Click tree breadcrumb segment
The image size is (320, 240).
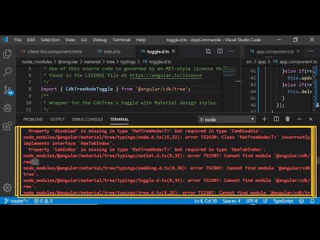point(111,61)
